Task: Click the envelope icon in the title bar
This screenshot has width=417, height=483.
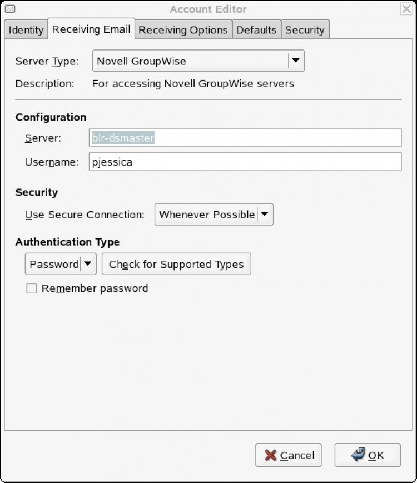Action: coord(9,9)
